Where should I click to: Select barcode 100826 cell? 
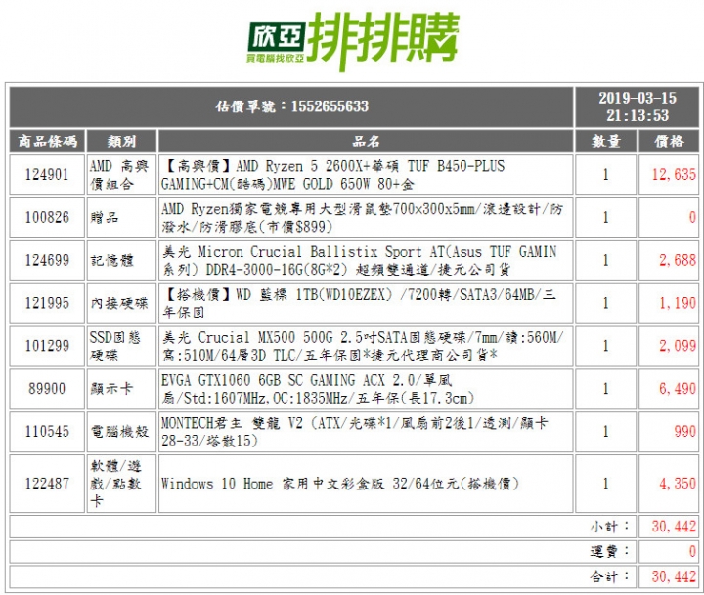point(47,218)
